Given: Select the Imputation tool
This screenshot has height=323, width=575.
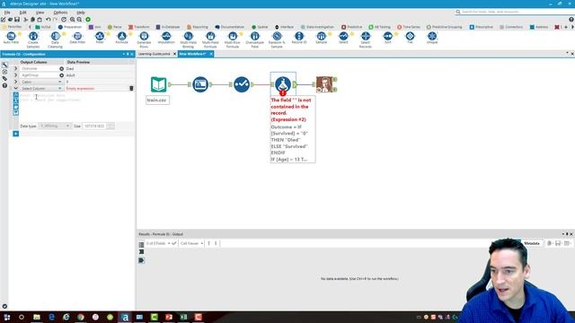Looking at the screenshot, I should 166,38.
